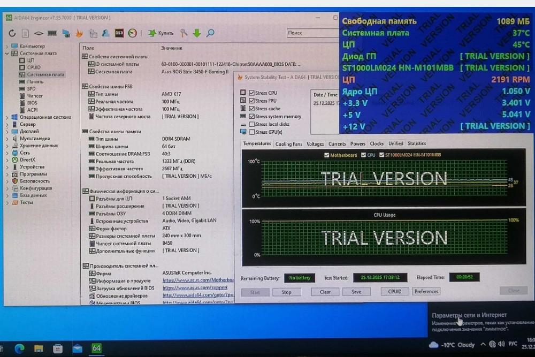This screenshot has height=357, width=535.
Task: Toggle the Motherboard graph legend checkbox
Action: click(x=327, y=155)
